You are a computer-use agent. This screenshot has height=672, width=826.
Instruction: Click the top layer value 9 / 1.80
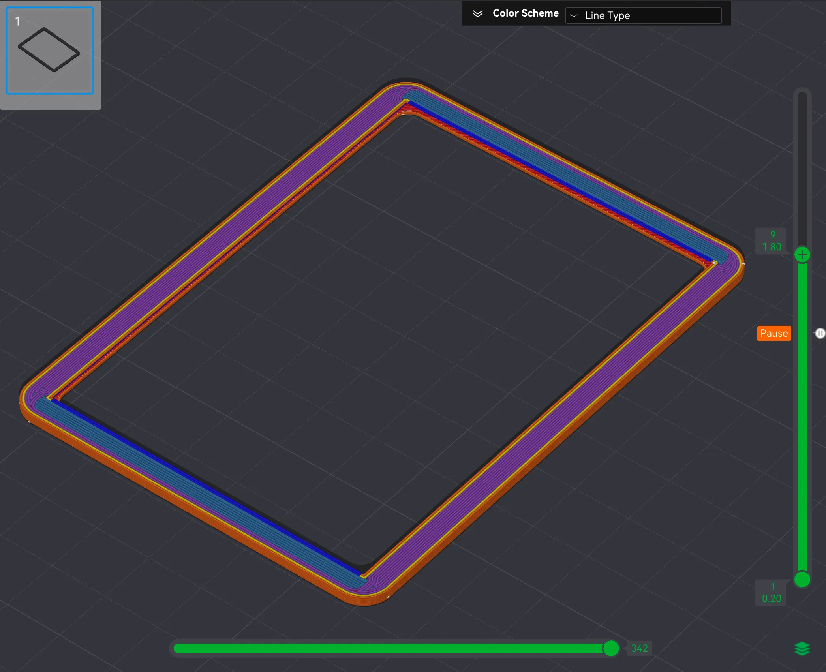[771, 241]
